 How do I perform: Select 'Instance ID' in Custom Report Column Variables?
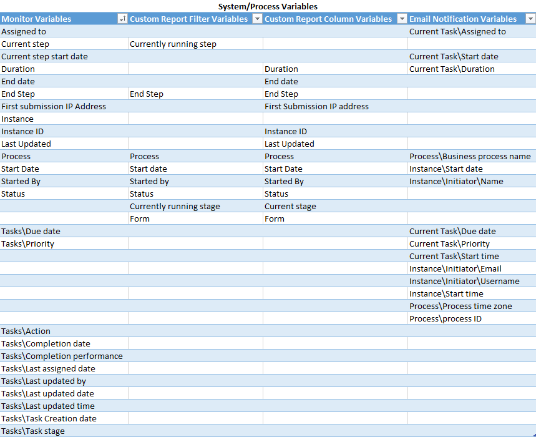[335, 131]
